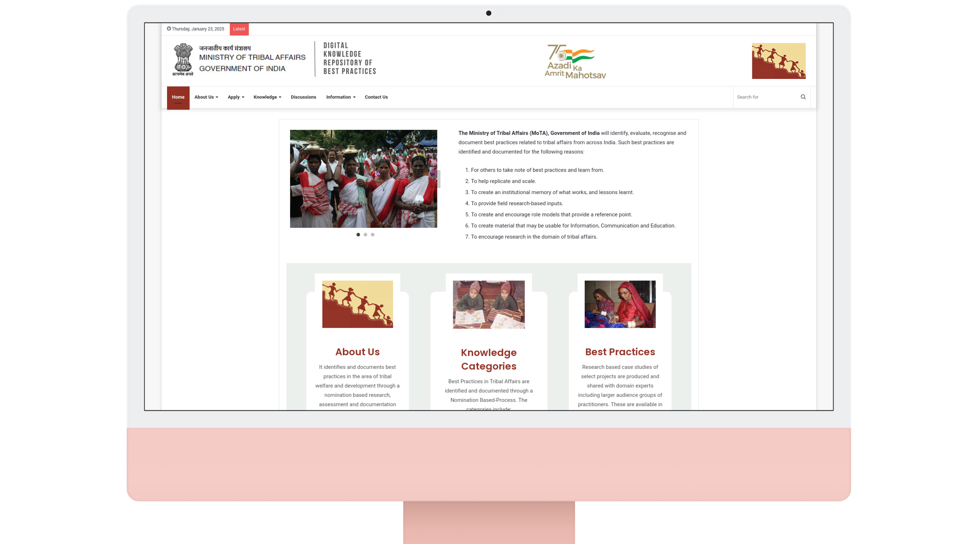Viewport: 967px width, 544px height.
Task: Expand the Information dropdown menu
Action: [340, 97]
